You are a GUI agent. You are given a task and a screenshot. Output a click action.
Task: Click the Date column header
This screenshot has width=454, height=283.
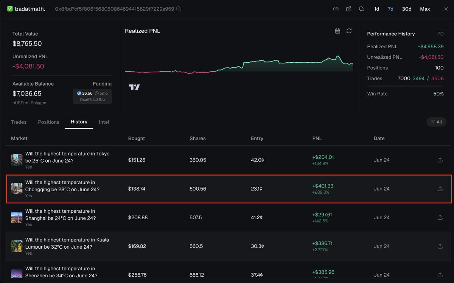pos(379,138)
